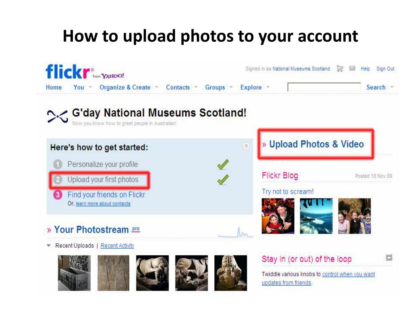The image size is (417, 313).
Task: Expand the You menu arrow
Action: point(90,87)
